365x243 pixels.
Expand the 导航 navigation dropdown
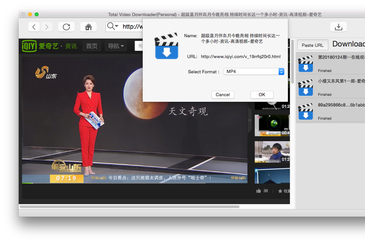[x=116, y=46]
